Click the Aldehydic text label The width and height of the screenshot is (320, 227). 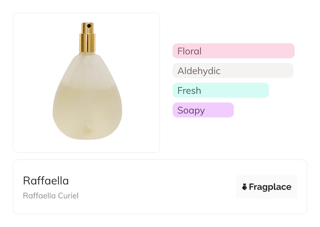pos(199,71)
